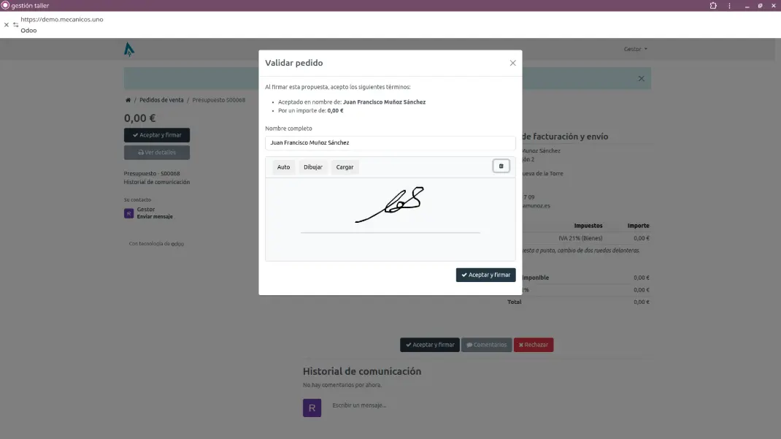The image size is (781, 439).
Task: Open the browser extensions puzzle icon
Action: point(712,5)
